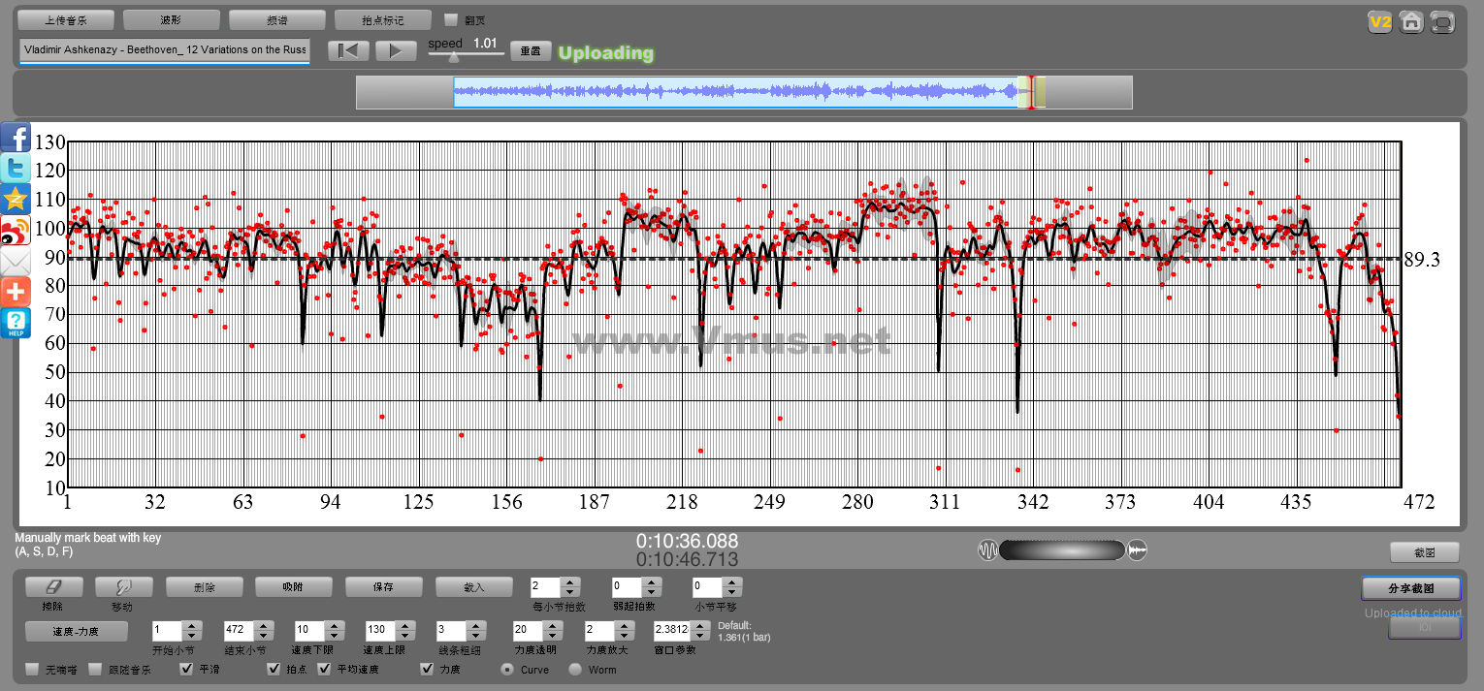
Task: Uncheck the 平滑 smoothing checkbox
Action: tap(187, 669)
